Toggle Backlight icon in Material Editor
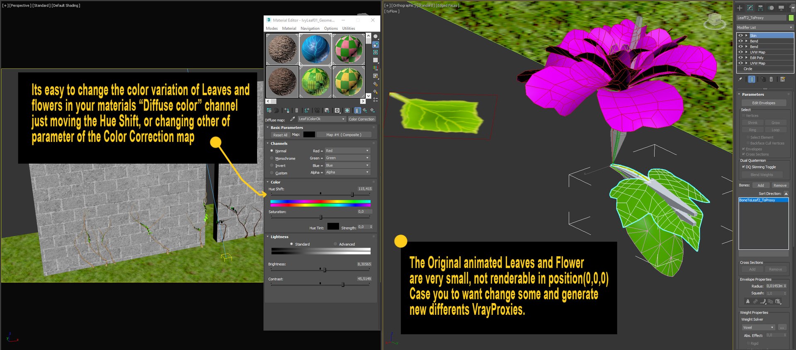Screen dimensions: 796x350 pos(376,44)
